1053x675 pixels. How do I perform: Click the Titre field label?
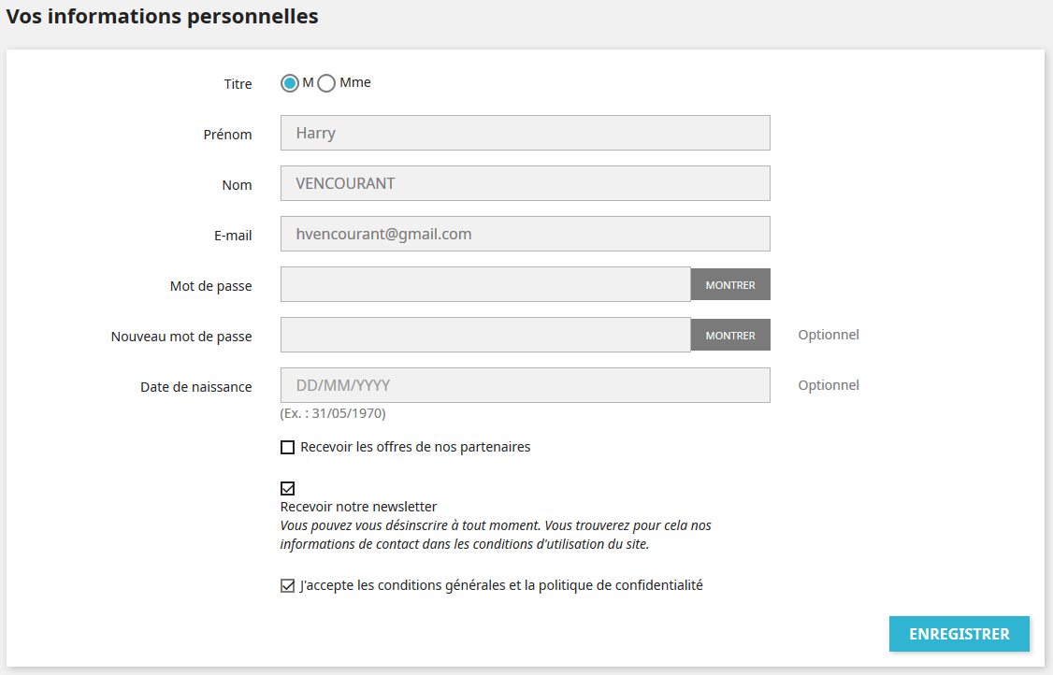pyautogui.click(x=238, y=84)
